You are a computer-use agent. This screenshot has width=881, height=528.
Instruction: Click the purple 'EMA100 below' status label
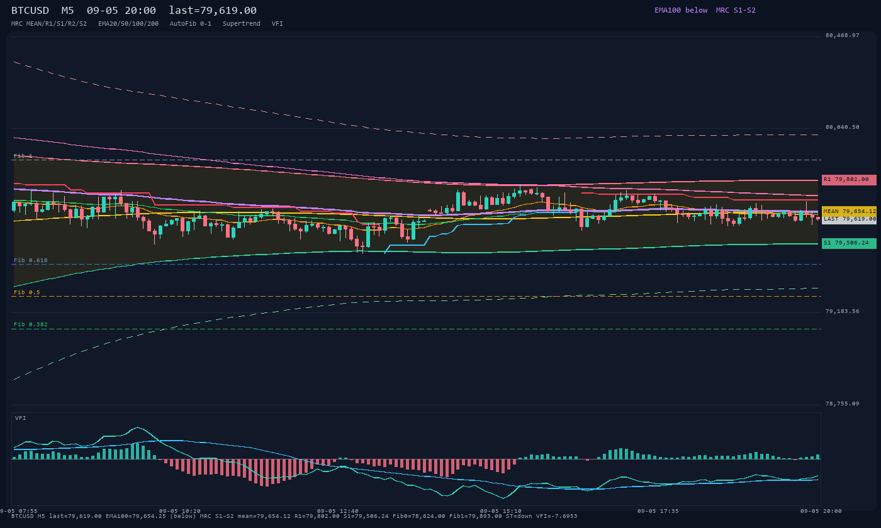click(x=681, y=10)
